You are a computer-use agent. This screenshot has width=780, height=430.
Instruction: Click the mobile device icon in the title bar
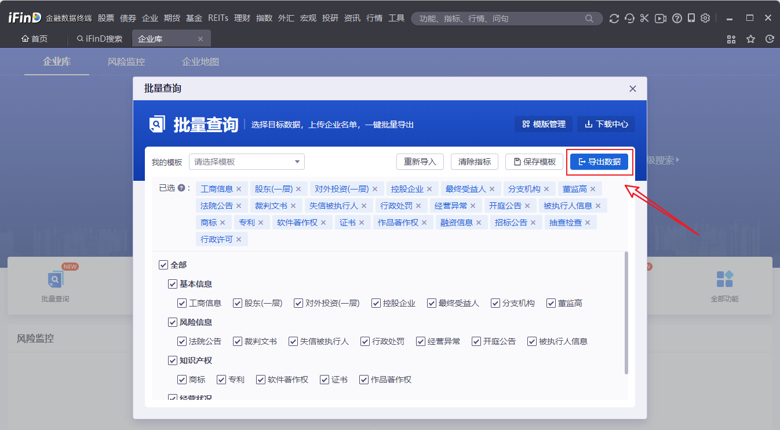tap(691, 19)
